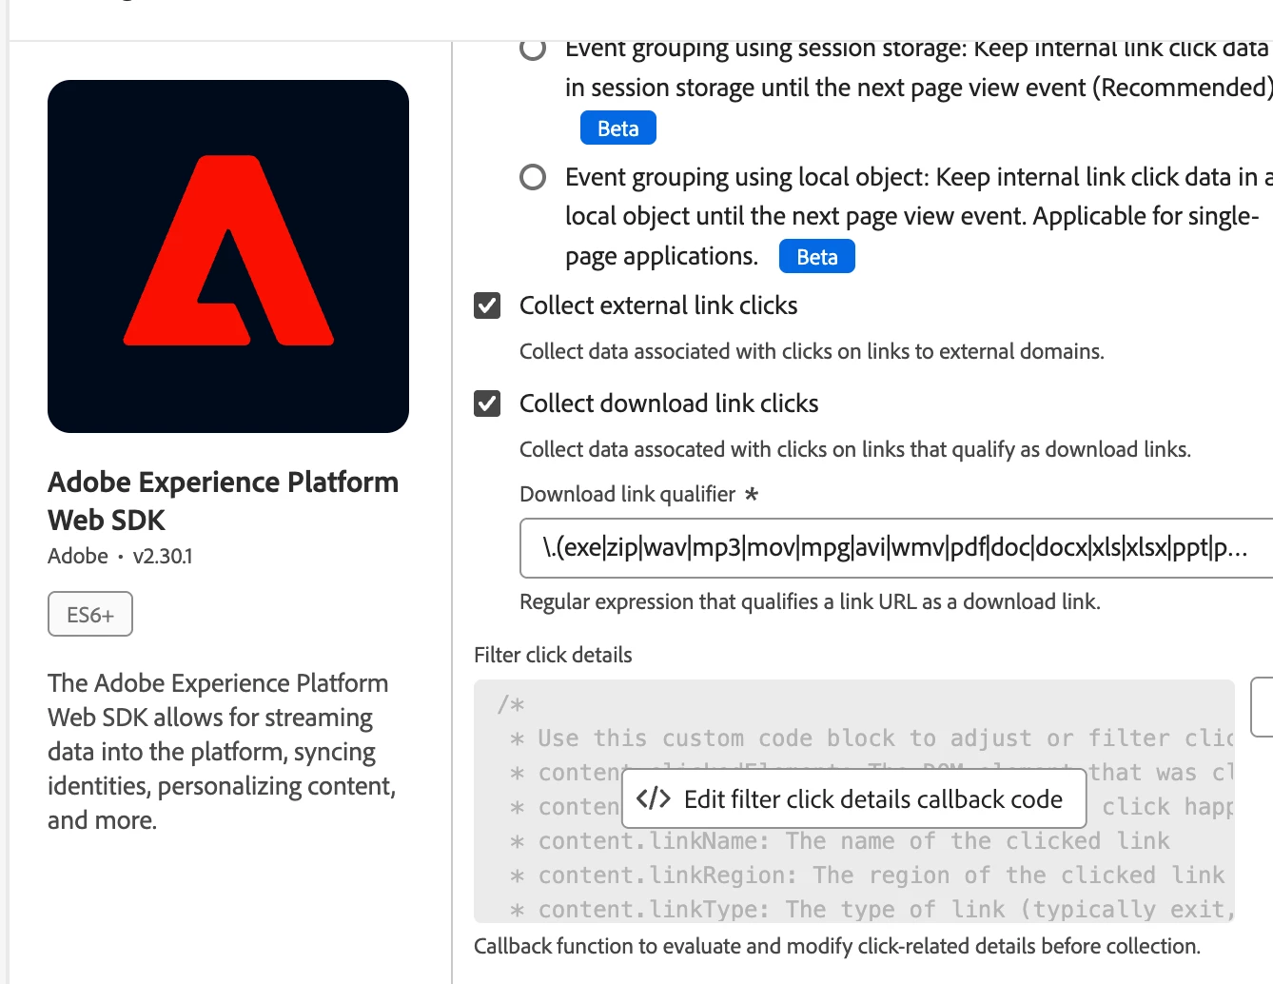Click the Beta badge under session storage option
Image resolution: width=1273 pixels, height=984 pixels.
[618, 128]
